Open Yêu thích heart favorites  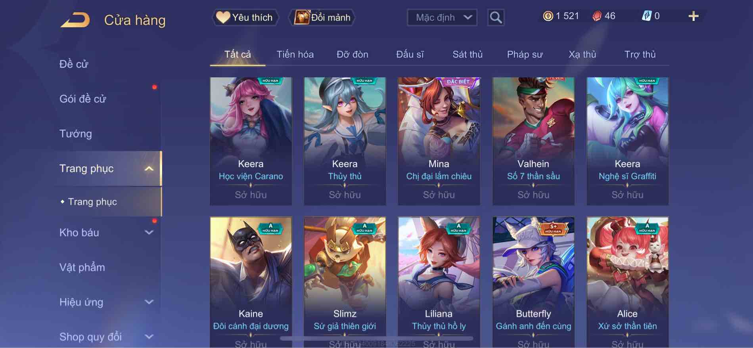(x=245, y=17)
